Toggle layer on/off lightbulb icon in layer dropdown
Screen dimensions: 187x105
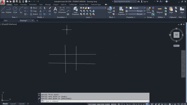tap(81, 8)
